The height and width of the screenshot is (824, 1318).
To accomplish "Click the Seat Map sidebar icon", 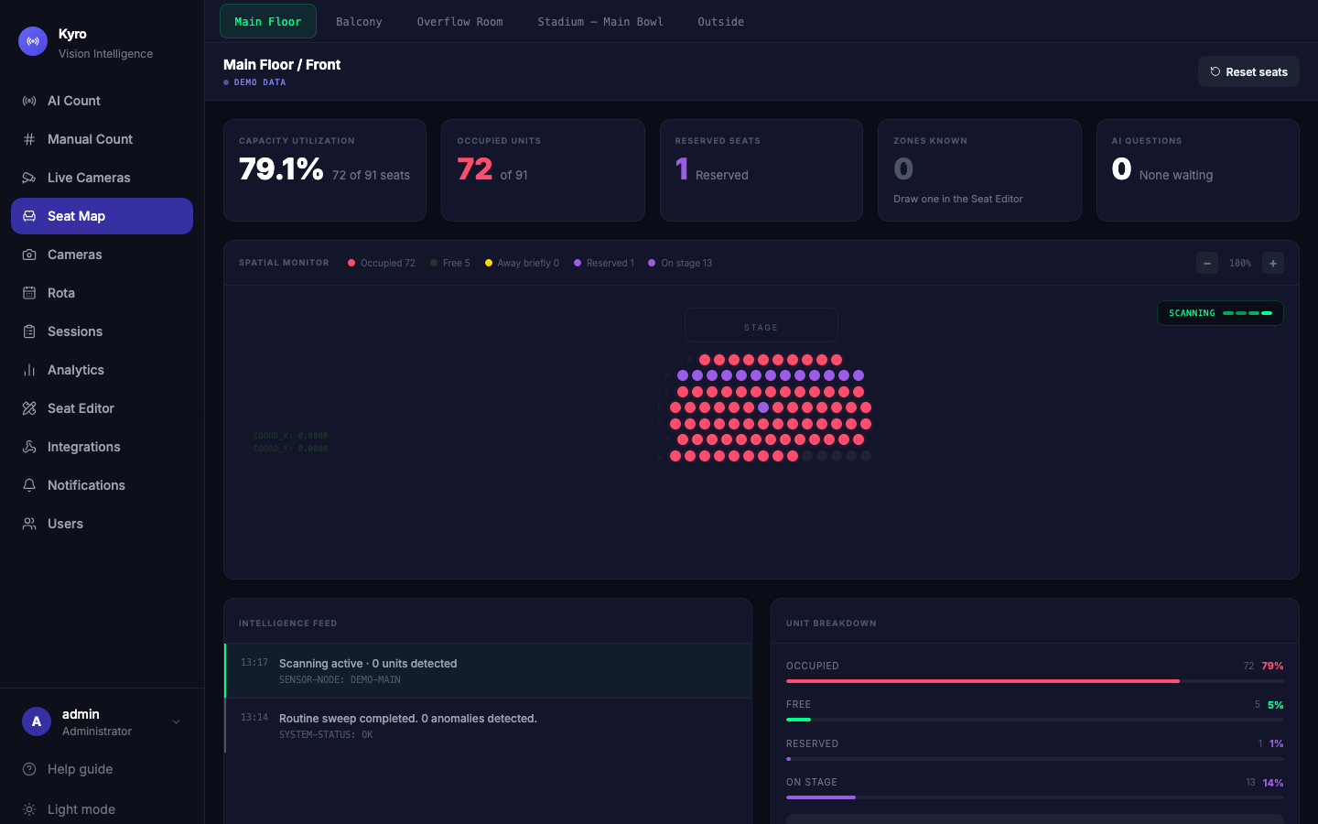I will tap(29, 216).
